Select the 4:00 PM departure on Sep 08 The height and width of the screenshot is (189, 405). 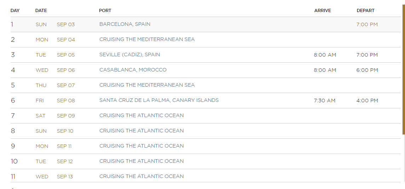tap(367, 101)
